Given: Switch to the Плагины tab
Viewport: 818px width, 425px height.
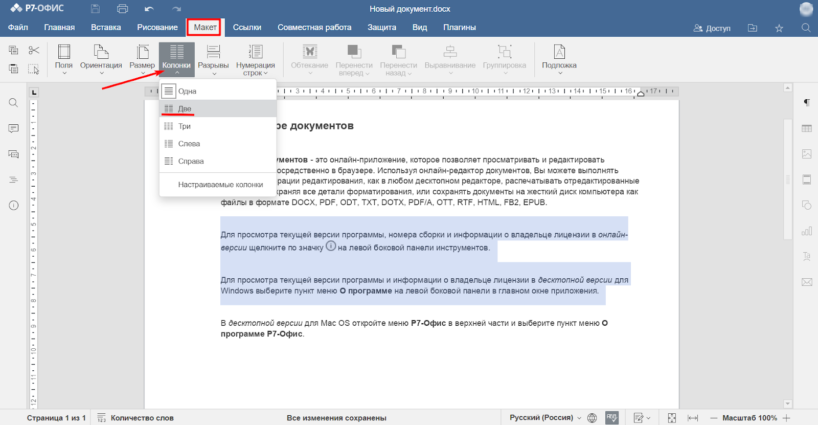Looking at the screenshot, I should pos(460,27).
